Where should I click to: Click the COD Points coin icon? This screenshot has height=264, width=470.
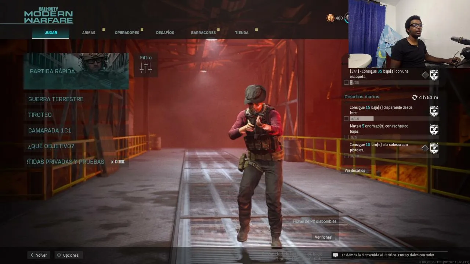click(330, 18)
